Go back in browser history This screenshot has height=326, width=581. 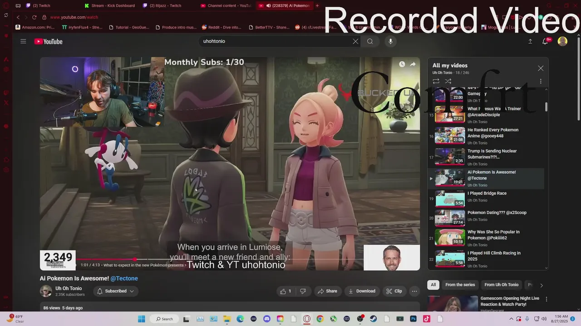[18, 17]
